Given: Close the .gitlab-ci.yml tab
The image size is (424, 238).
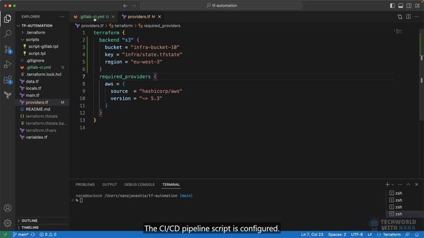Looking at the screenshot, I should point(113,17).
